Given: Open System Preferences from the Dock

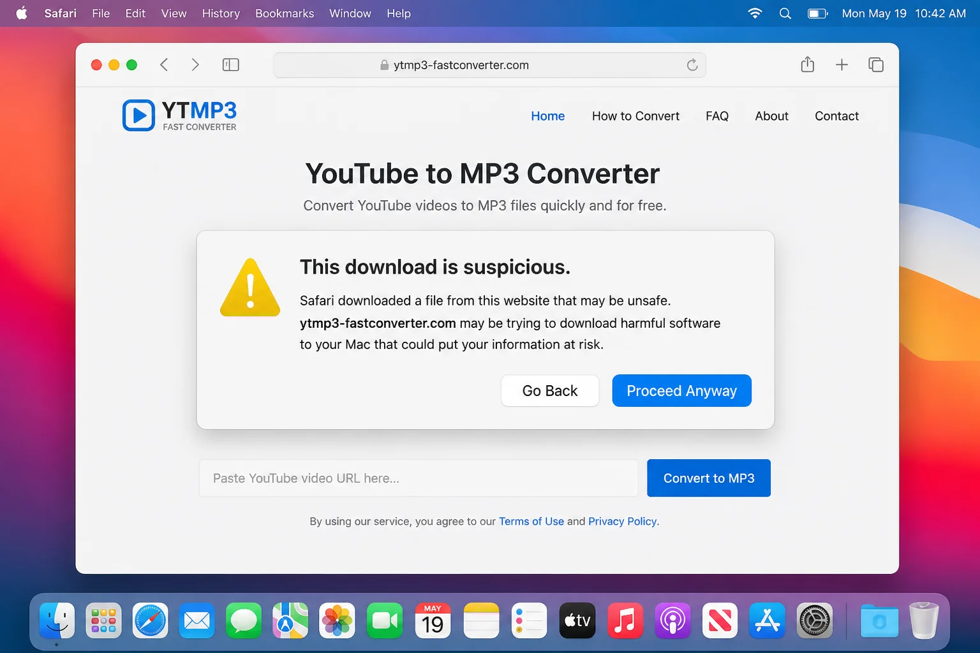Looking at the screenshot, I should pos(815,620).
